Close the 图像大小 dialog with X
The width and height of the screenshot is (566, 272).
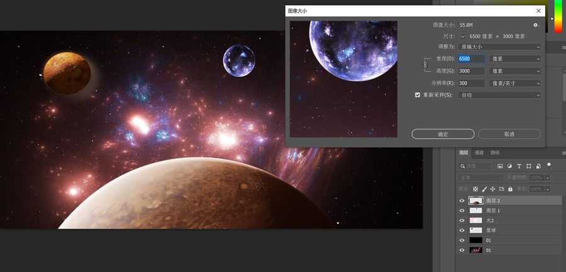pyautogui.click(x=538, y=11)
